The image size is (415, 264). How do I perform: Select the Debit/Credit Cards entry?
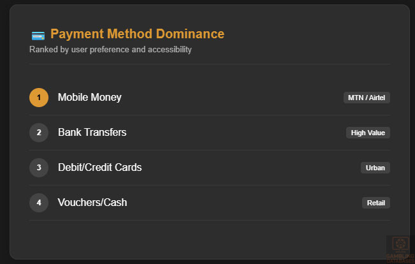99,168
